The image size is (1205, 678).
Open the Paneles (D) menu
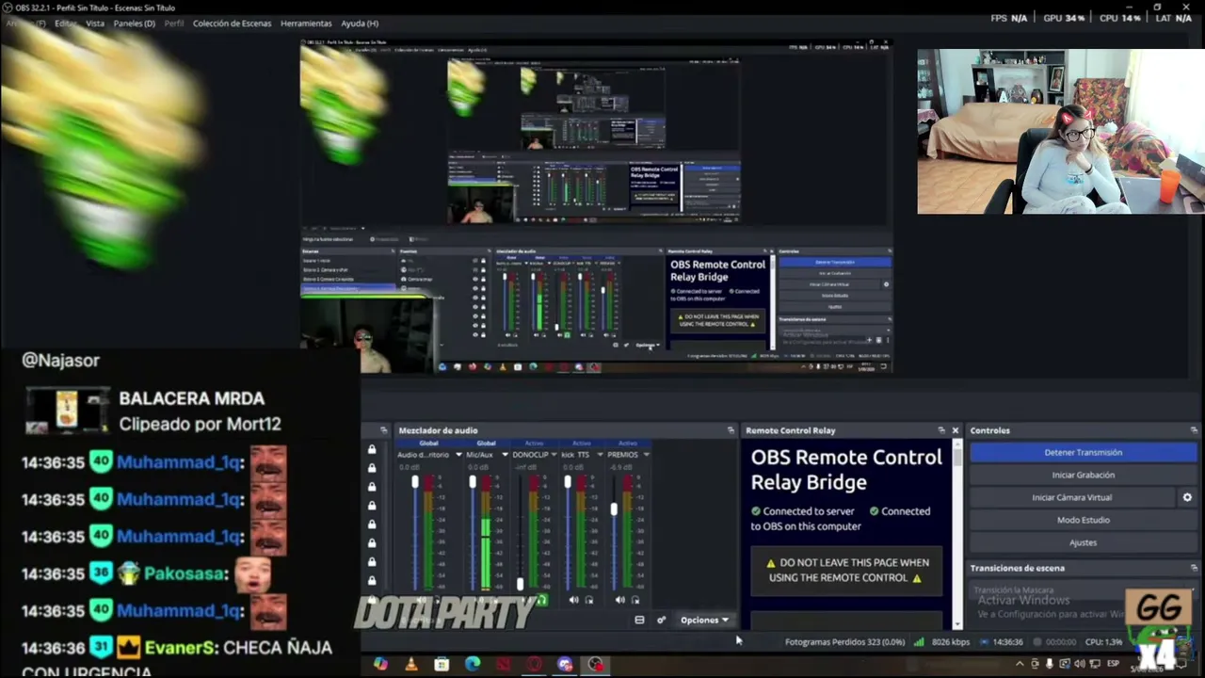pos(134,24)
